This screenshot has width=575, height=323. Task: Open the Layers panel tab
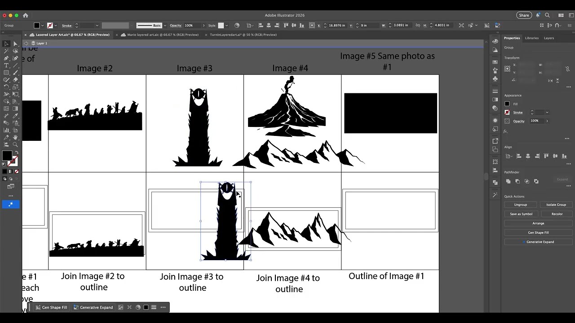click(549, 38)
